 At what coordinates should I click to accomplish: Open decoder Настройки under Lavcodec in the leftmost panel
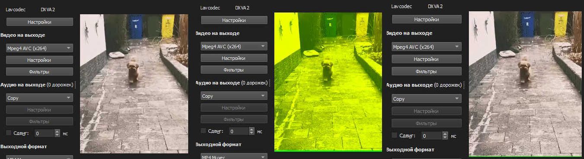coord(39,22)
